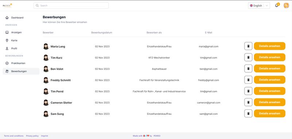
Task: Click the Bewerbungsdatum column header
Action: tap(102, 33)
